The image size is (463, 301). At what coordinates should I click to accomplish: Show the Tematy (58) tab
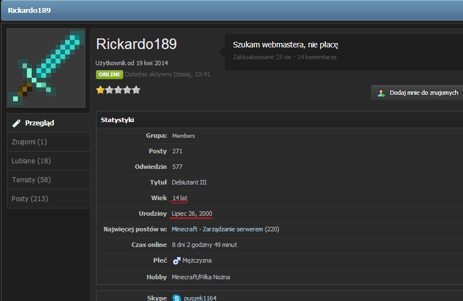tap(49, 179)
